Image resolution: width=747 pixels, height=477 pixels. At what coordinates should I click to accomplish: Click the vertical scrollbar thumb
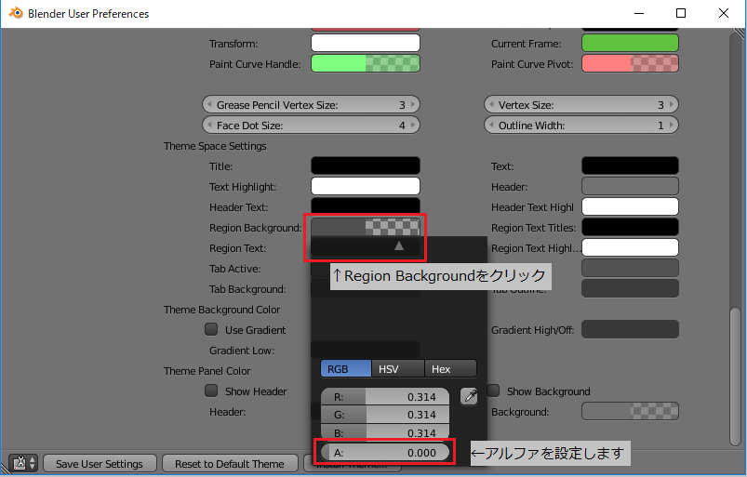[x=735, y=377]
